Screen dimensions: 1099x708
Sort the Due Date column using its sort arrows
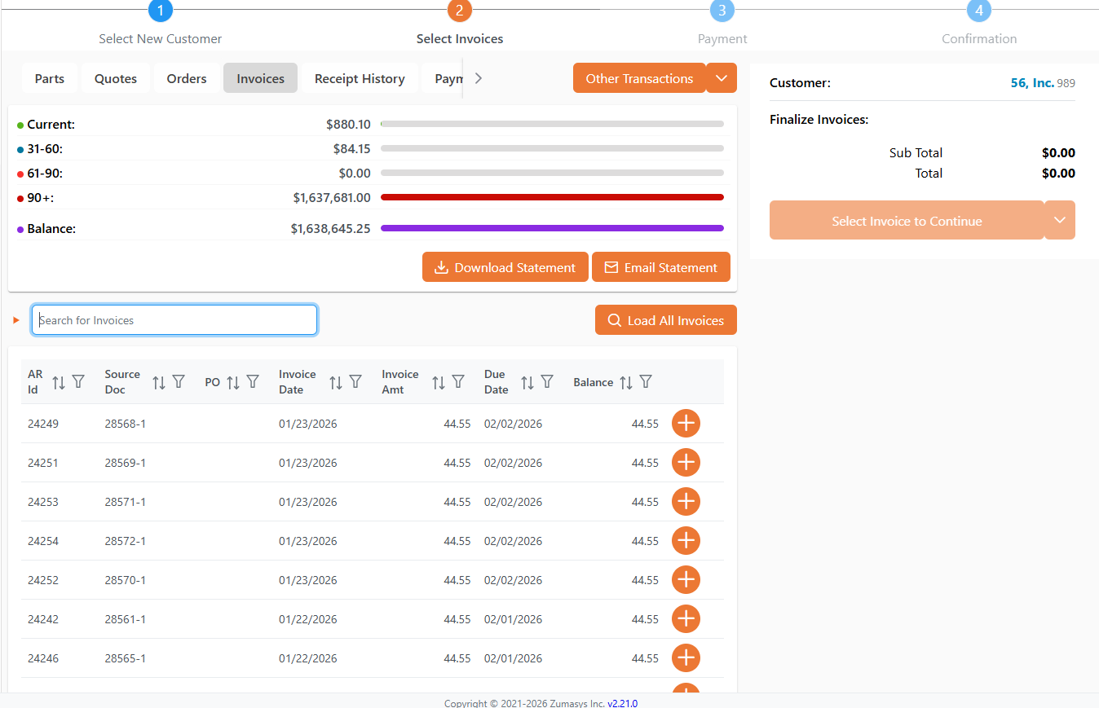527,381
